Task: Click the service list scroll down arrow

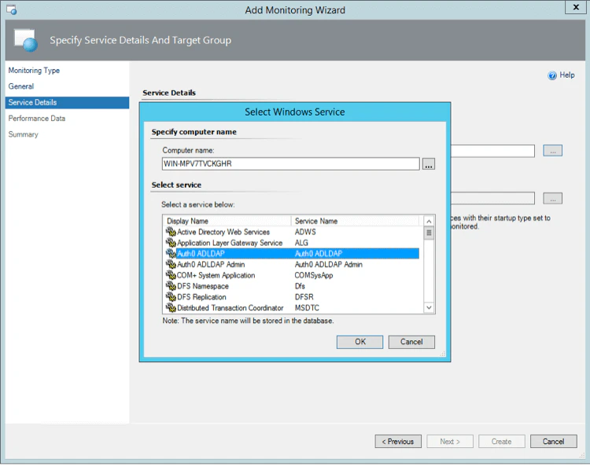Action: click(429, 308)
